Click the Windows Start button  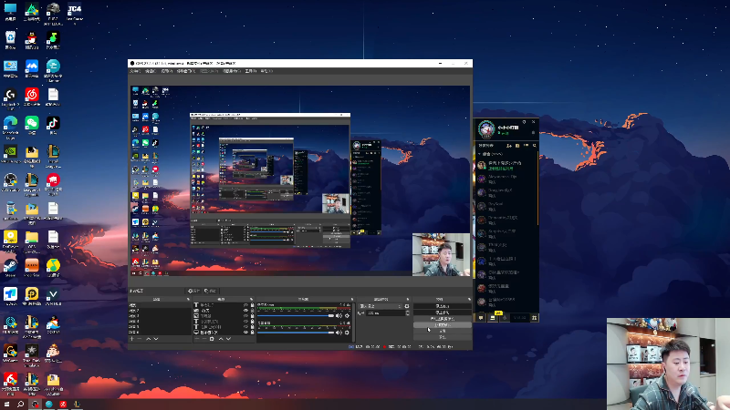[7, 404]
